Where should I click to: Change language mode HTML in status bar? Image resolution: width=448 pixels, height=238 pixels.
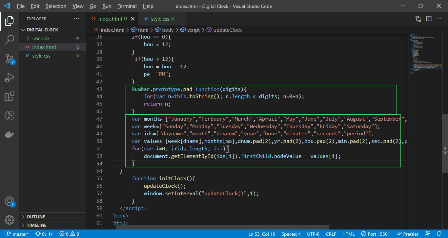[348, 234]
